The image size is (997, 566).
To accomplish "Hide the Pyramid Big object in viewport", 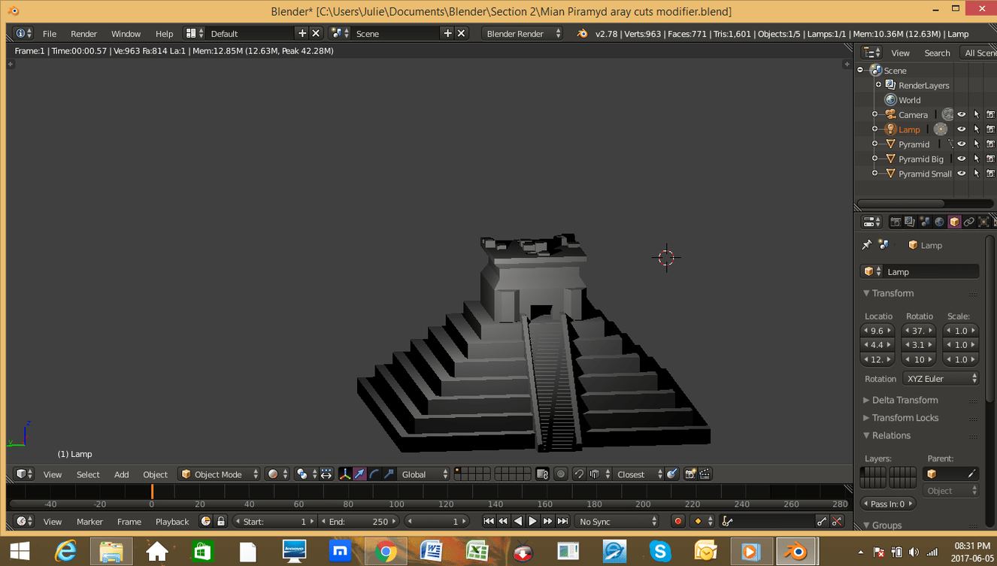I will pos(961,159).
